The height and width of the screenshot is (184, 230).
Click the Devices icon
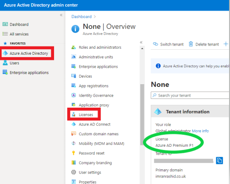[74, 76]
